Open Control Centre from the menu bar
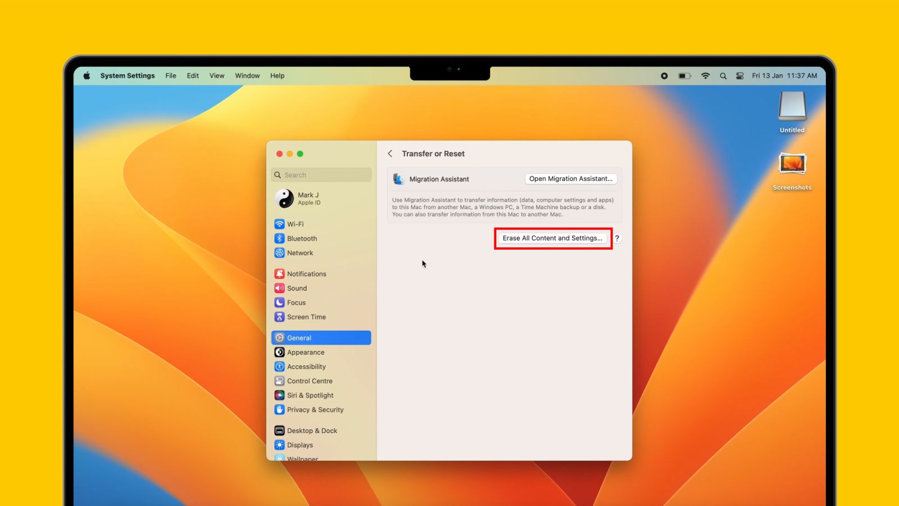Viewport: 899px width, 506px height. pyautogui.click(x=740, y=76)
